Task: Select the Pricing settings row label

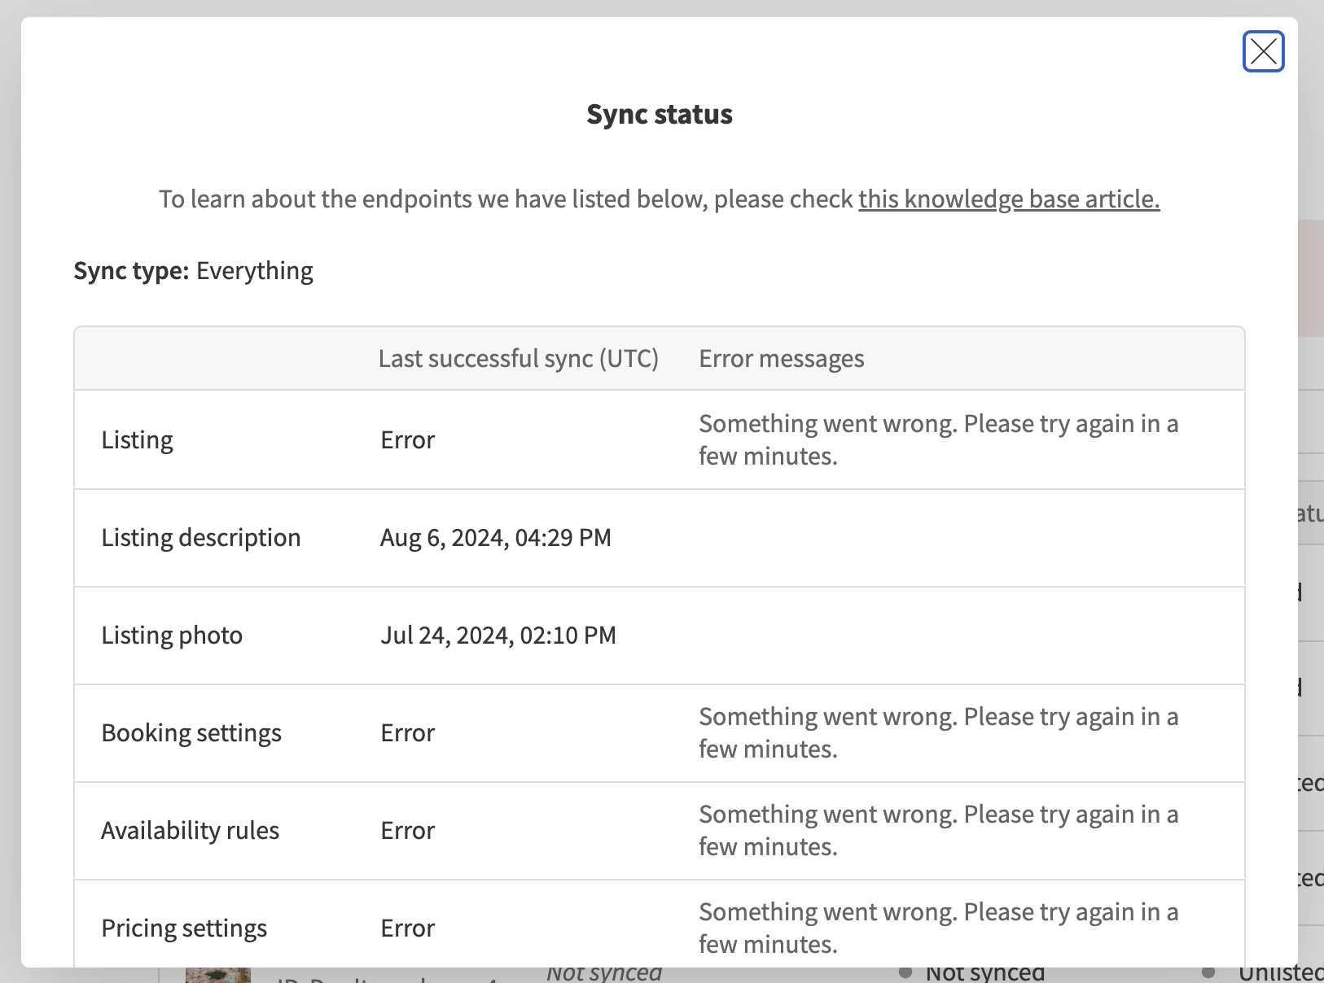Action: click(184, 928)
